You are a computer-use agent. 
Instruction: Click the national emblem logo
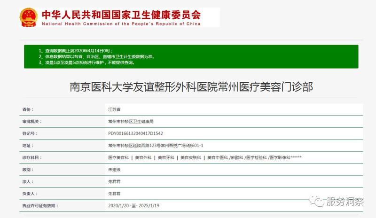click(x=29, y=17)
